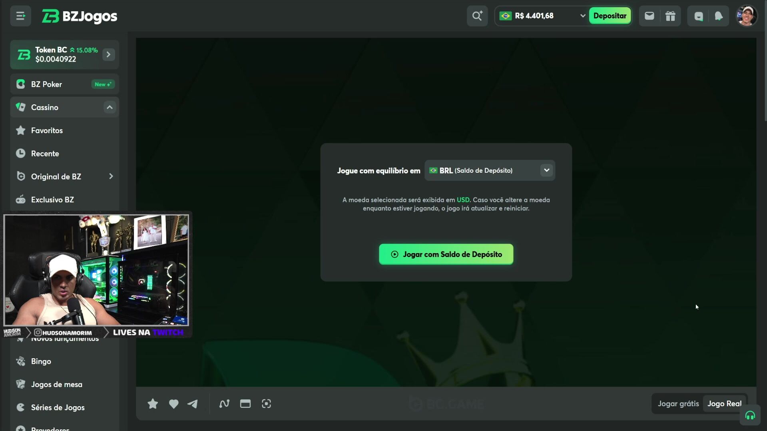The width and height of the screenshot is (767, 431).
Task: Enter fullscreen mode icon
Action: [x=267, y=404]
